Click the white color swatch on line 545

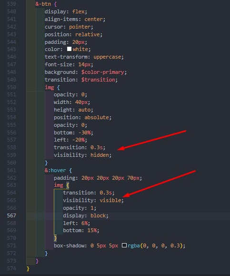point(69,49)
